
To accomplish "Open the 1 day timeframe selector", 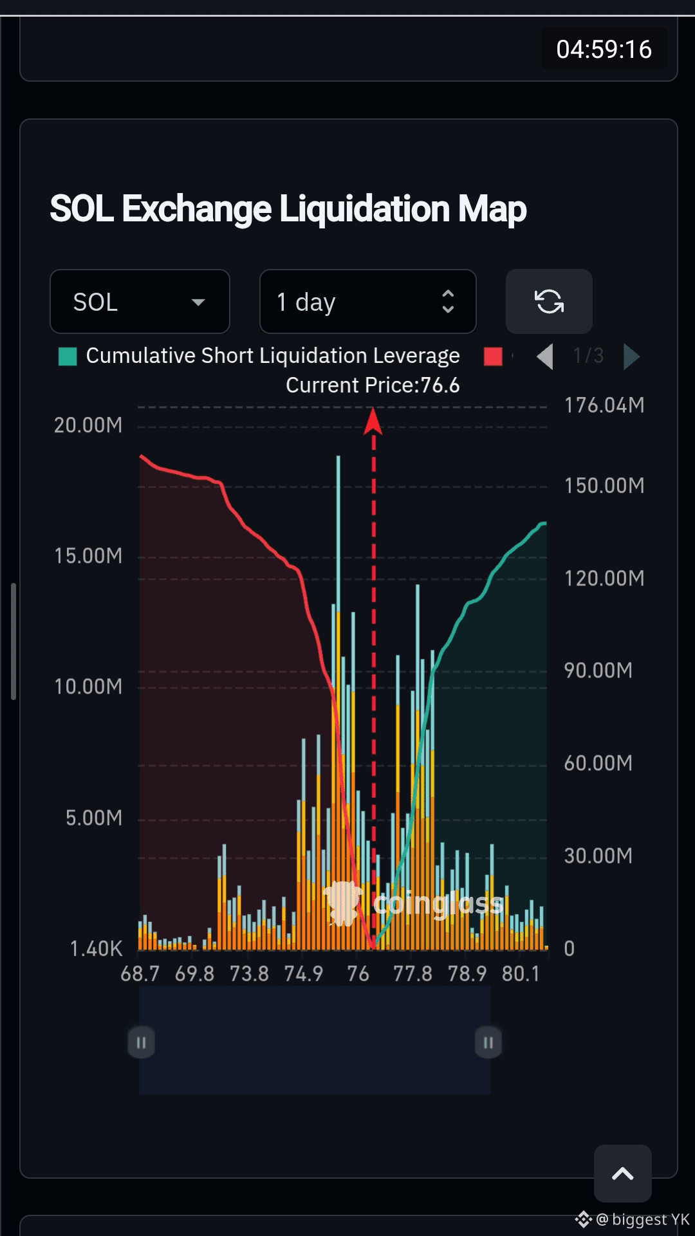I will pyautogui.click(x=367, y=302).
